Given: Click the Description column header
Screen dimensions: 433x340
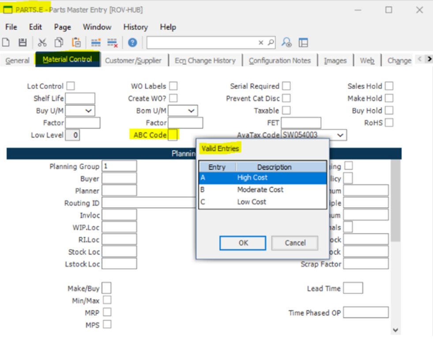Looking at the screenshot, I should pos(281,167).
